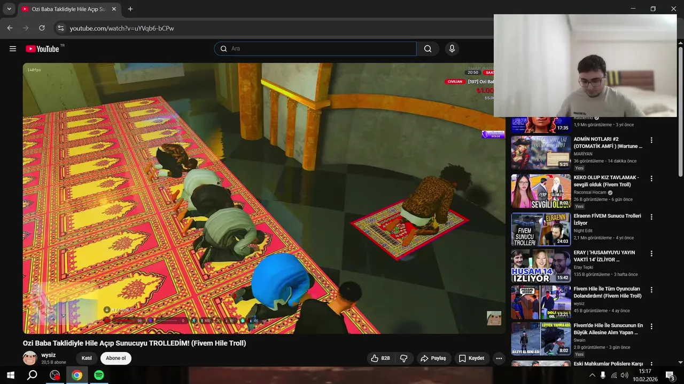The image size is (684, 384).
Task: Open the Swain channel name
Action: pos(580,340)
